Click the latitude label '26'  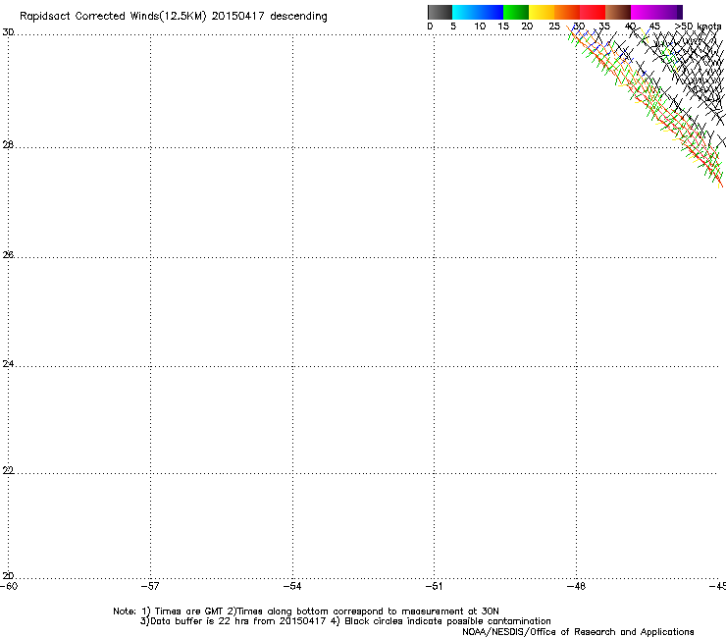click(8, 254)
